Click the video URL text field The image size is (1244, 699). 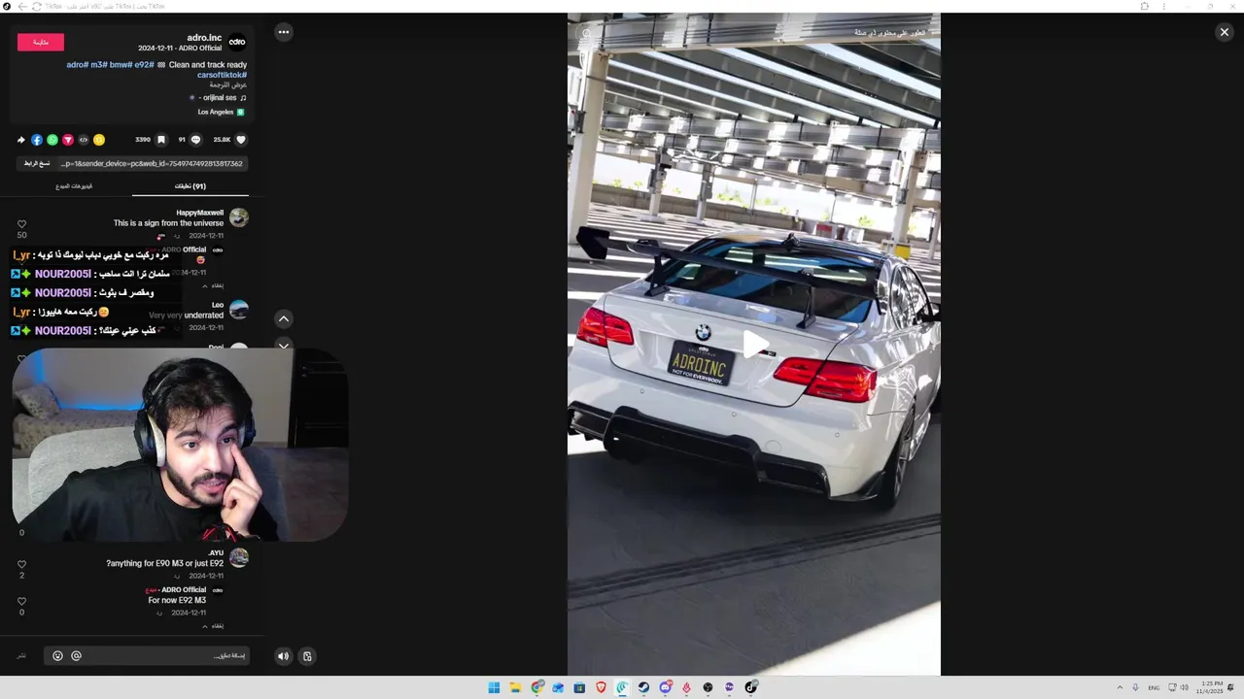click(x=151, y=163)
